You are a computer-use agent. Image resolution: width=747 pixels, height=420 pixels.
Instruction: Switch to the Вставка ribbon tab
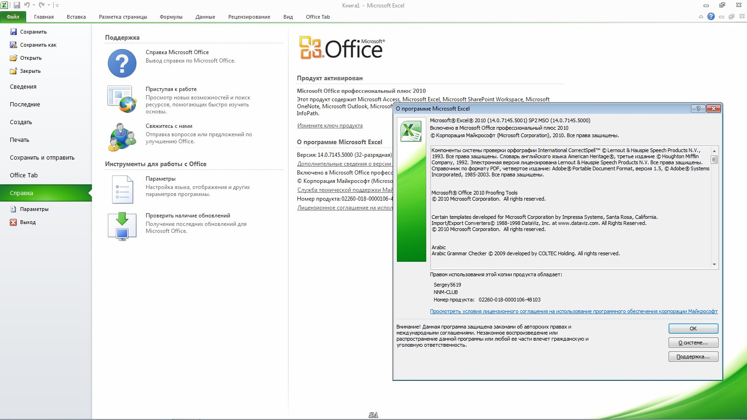(x=76, y=17)
